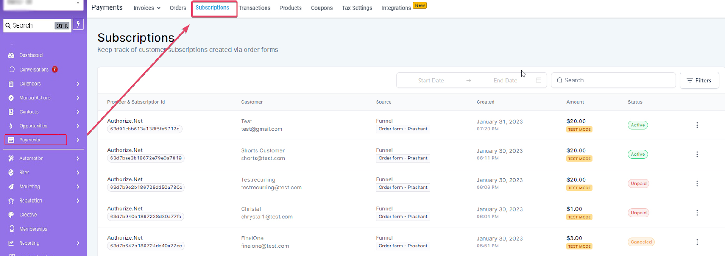Expand the Automation submenu chevron
Screen dimensions: 725x256
tap(78, 159)
